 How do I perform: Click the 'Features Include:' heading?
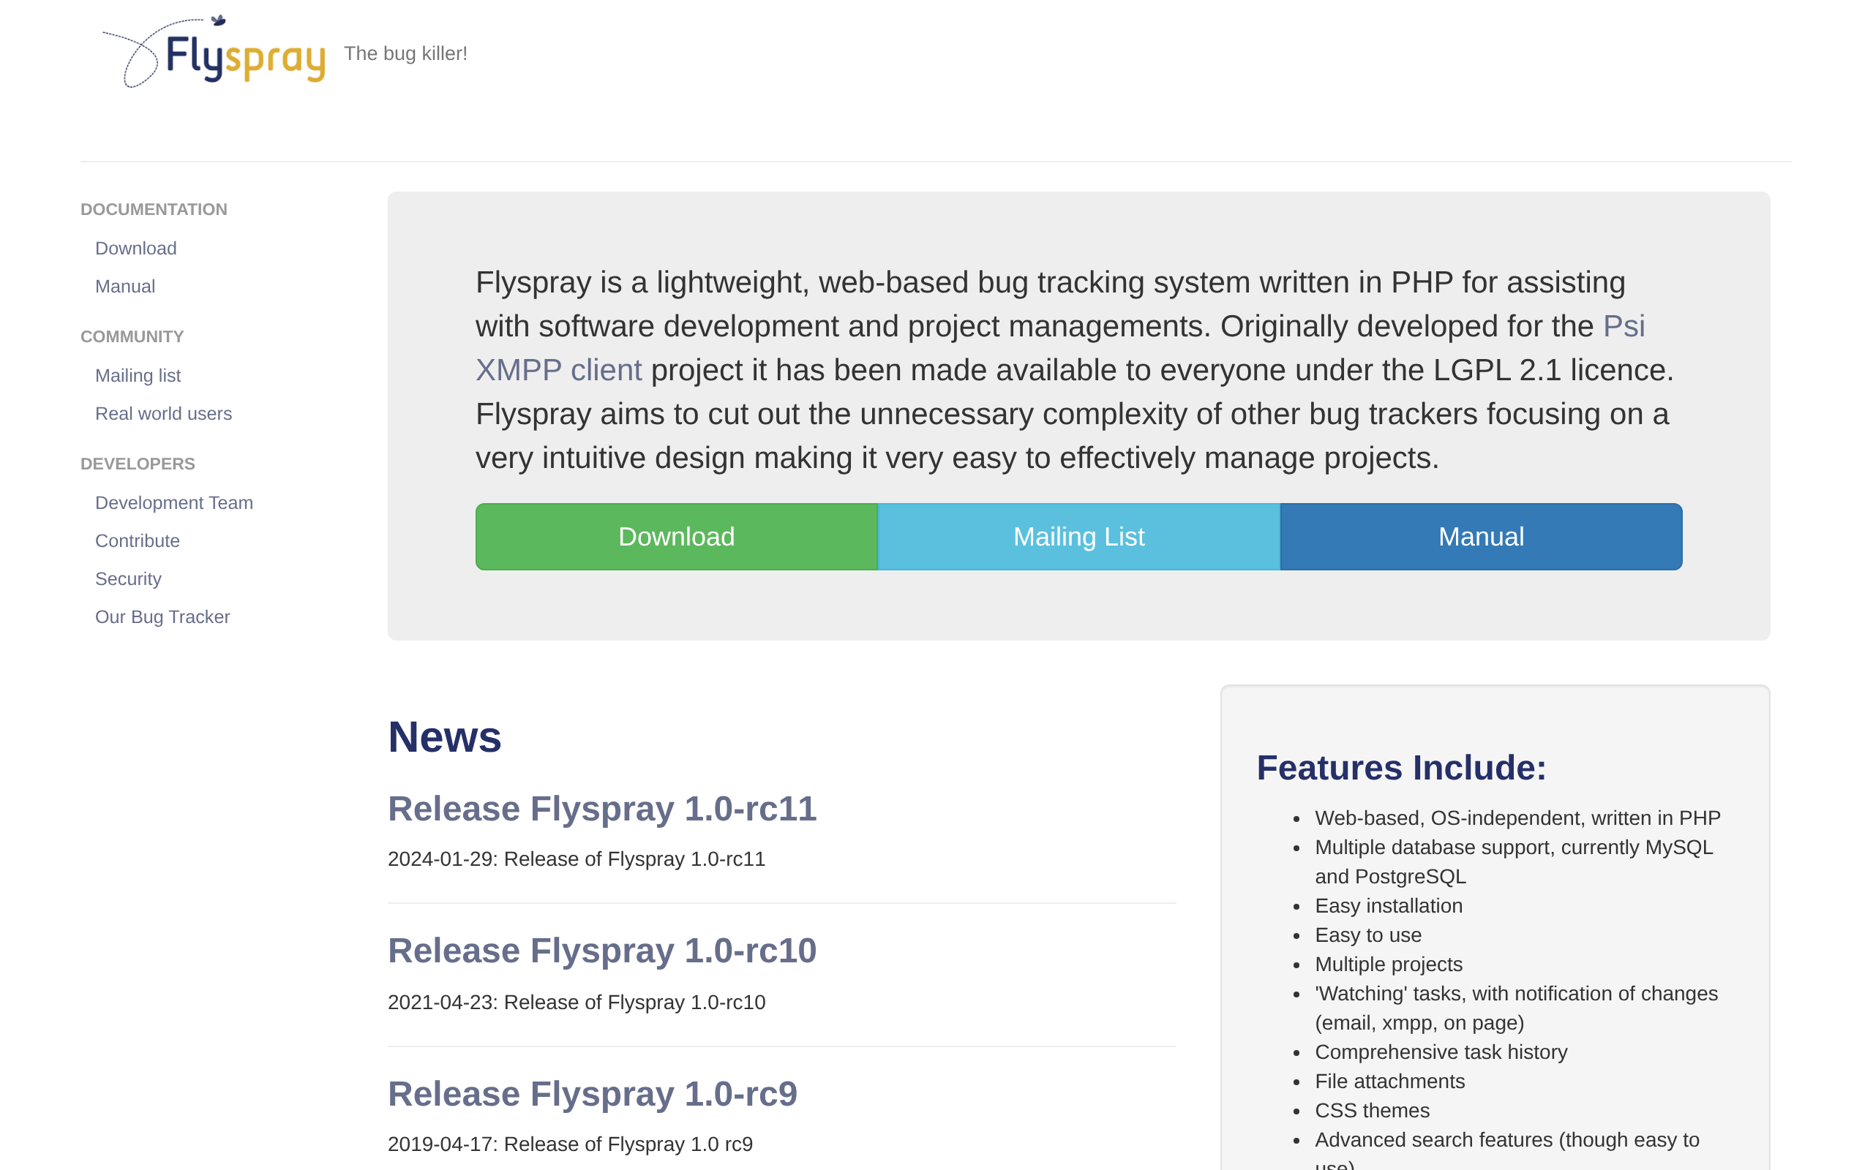click(1402, 768)
